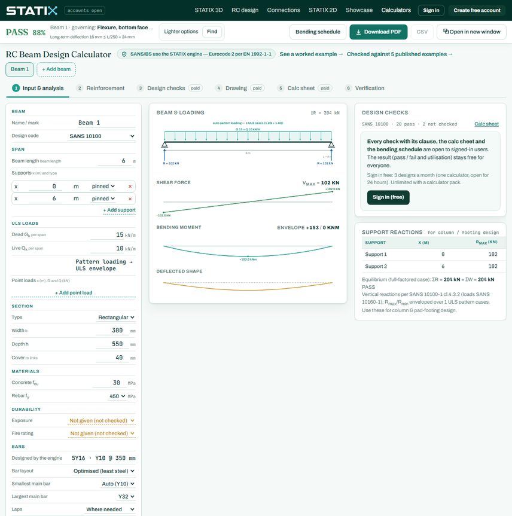512x516 pixels.
Task: Click the first support x position field
Action: pos(45,187)
